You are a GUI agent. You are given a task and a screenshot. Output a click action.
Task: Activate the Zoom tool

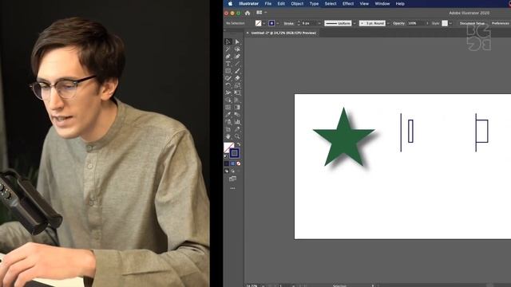237,136
